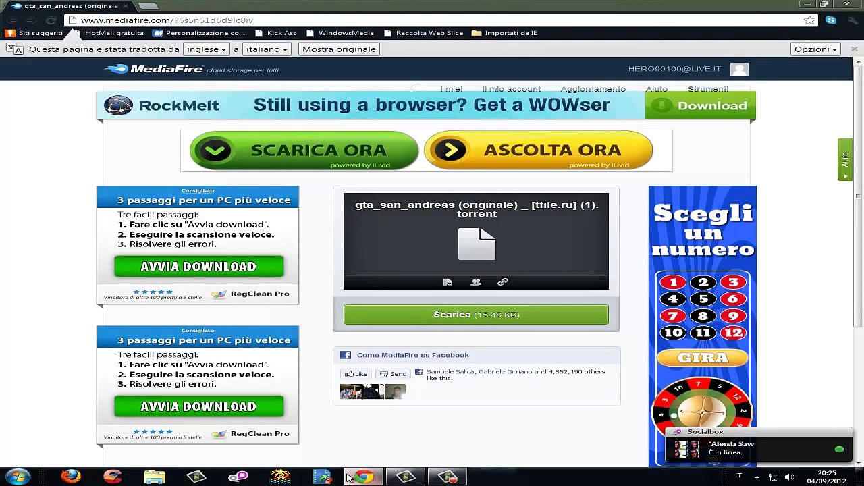Click the browser reload icon
The height and width of the screenshot is (486, 864).
[x=51, y=20]
